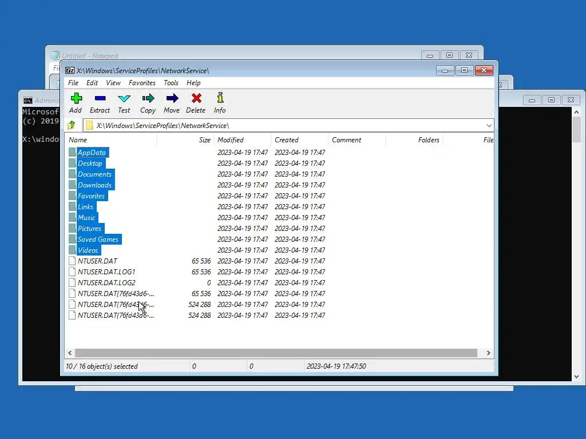This screenshot has width=586, height=439.
Task: Expand the address bar path dropdown
Action: [x=489, y=125]
